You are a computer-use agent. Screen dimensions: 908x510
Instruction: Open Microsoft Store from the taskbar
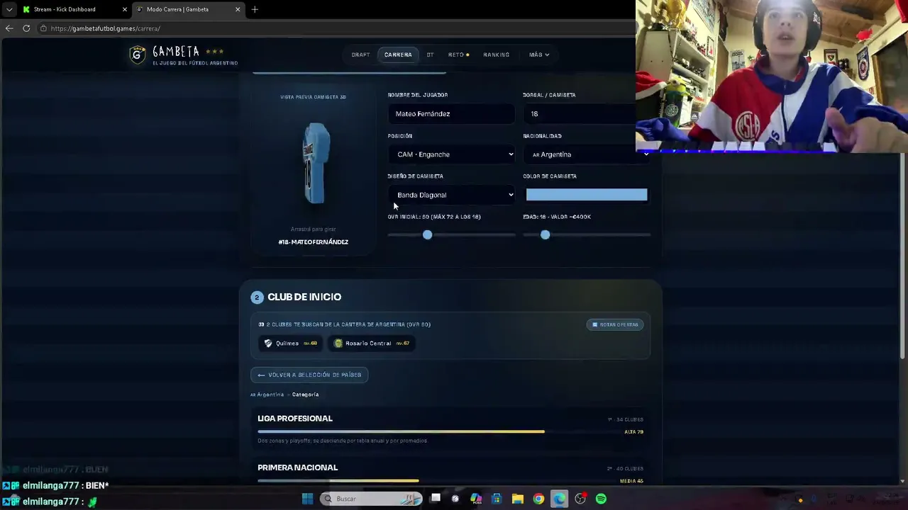pyautogui.click(x=497, y=499)
